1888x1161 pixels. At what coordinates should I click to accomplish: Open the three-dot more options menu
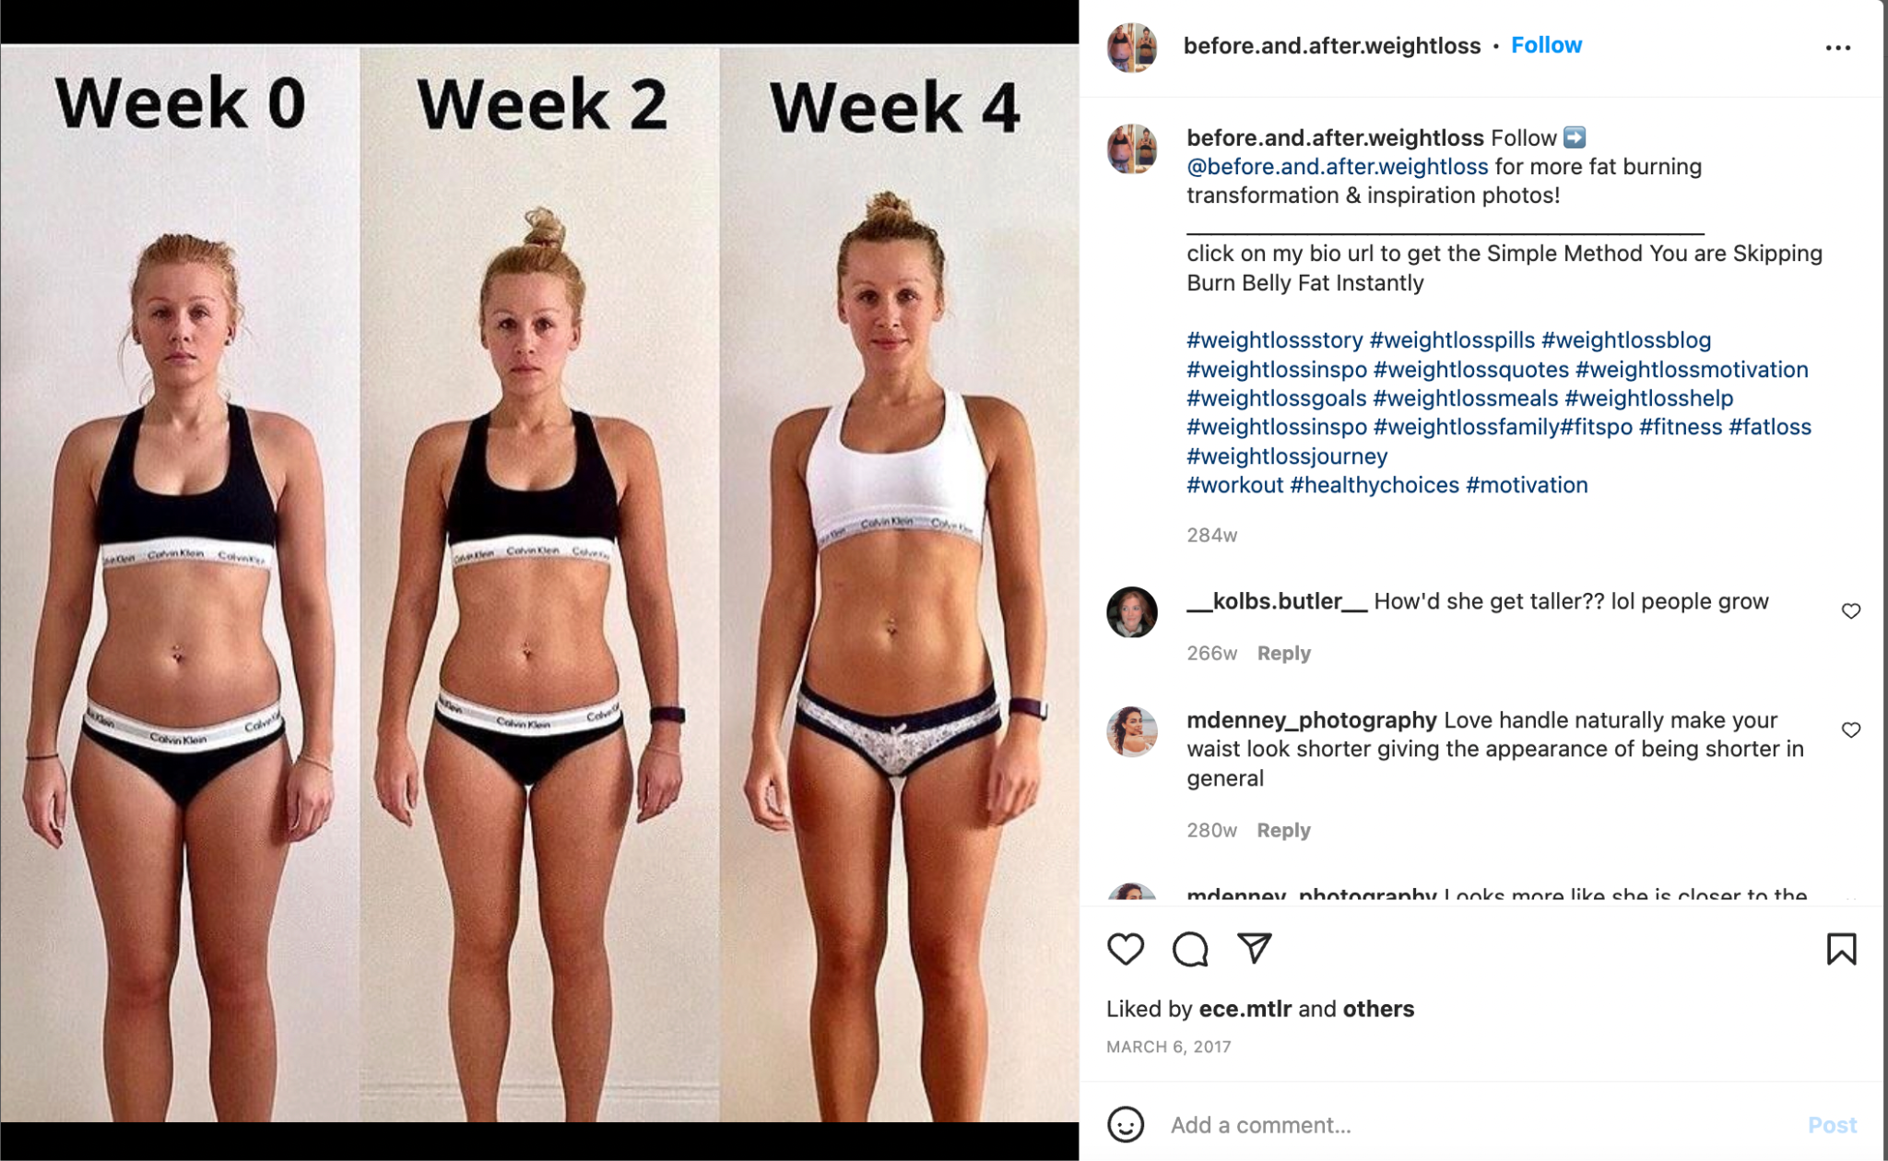(x=1837, y=47)
